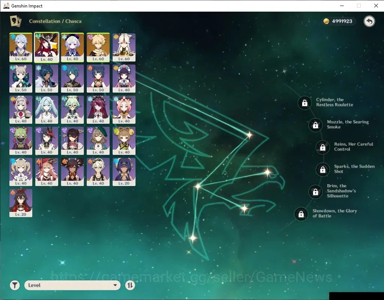Image resolution: width=384 pixels, height=300 pixels.
Task: Open locked node Showdown, the Glory of Battle
Action: tap(301, 214)
